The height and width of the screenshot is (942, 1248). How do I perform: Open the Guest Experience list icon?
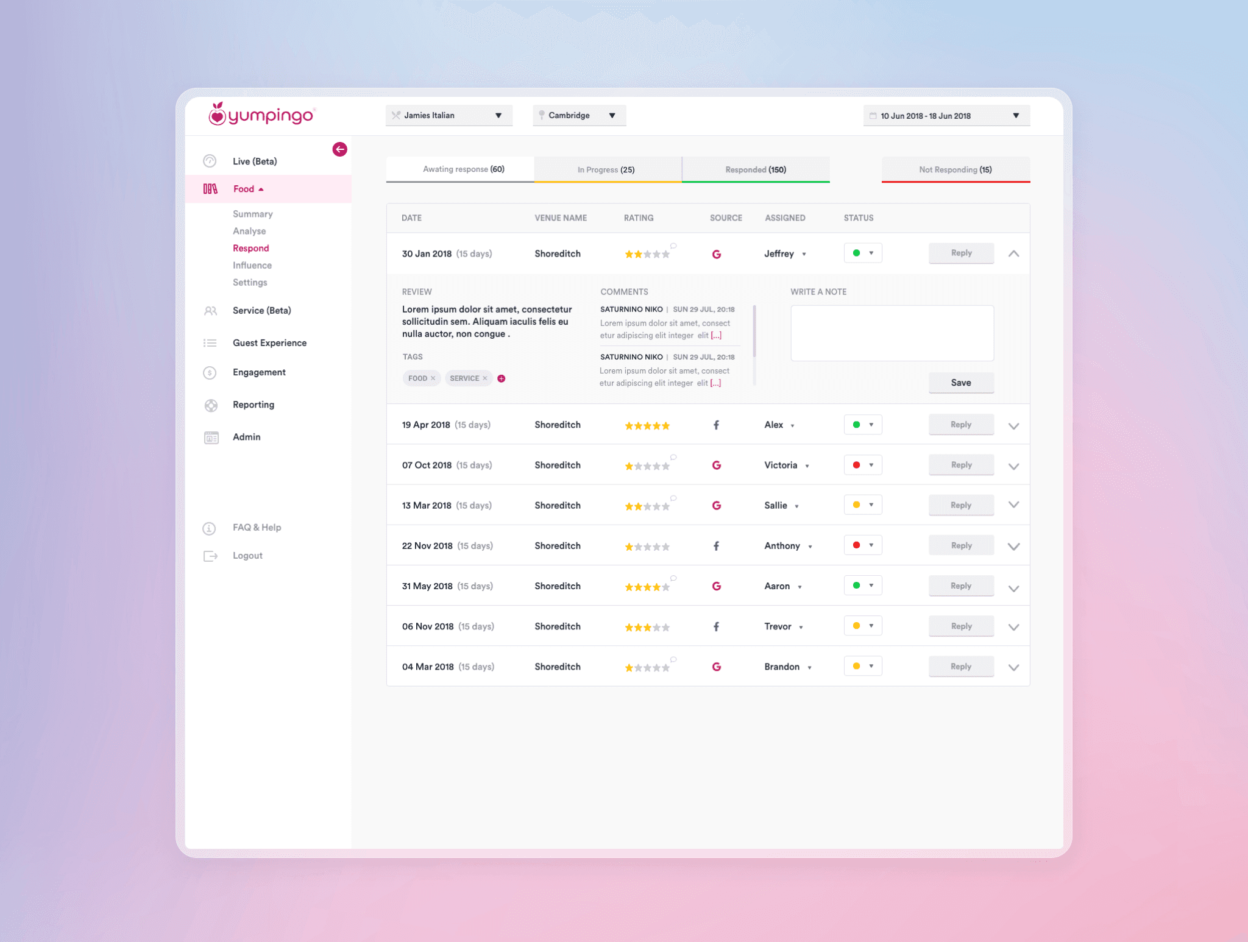(210, 343)
